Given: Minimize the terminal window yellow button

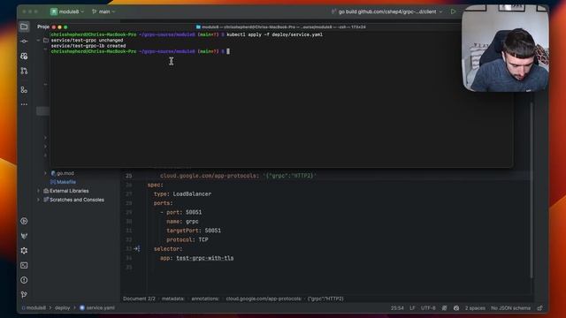Looking at the screenshot, I should 59,27.
